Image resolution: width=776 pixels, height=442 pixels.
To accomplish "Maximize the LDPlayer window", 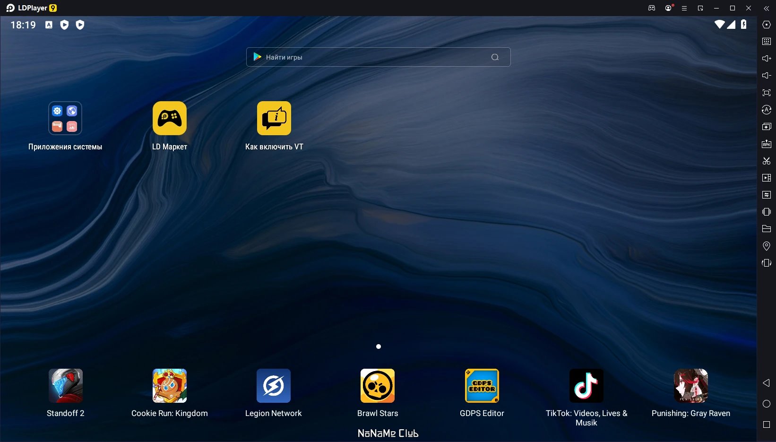I will [733, 8].
